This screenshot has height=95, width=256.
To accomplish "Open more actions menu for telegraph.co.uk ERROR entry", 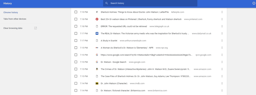I will [x=222, y=26].
